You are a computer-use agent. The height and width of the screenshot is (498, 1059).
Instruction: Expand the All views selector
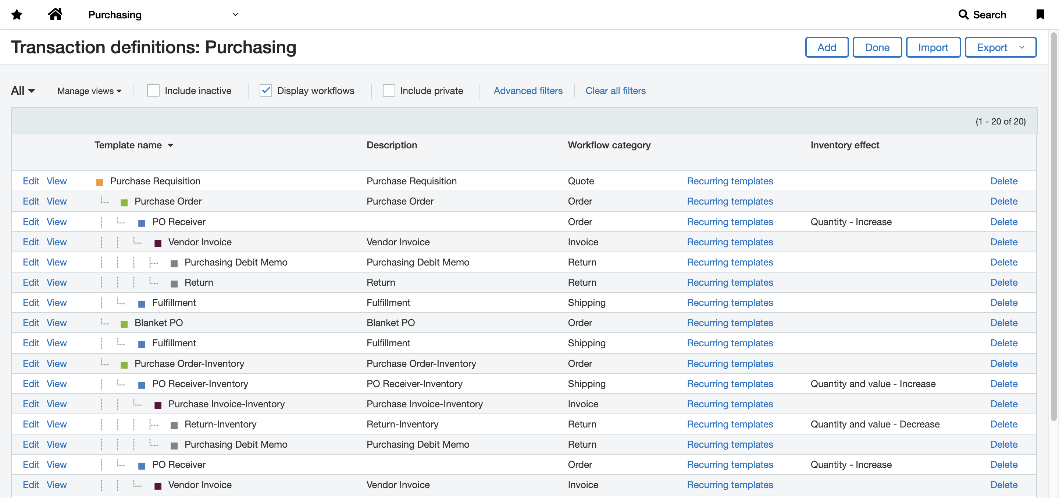pyautogui.click(x=22, y=91)
